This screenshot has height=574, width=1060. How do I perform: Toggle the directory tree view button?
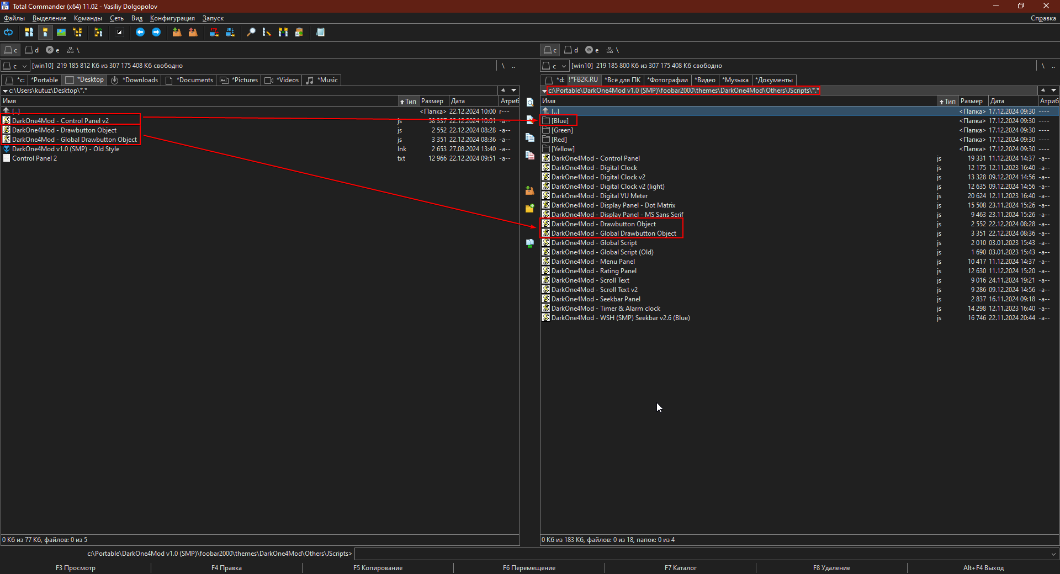pos(77,33)
